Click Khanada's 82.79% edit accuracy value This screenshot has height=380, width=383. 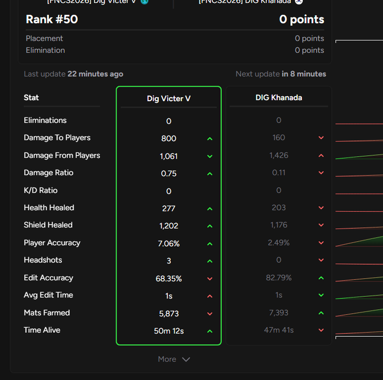point(279,278)
